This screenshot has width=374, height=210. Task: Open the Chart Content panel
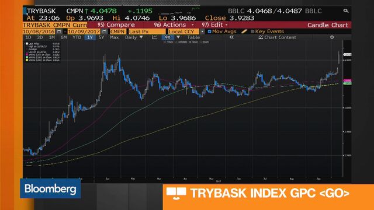(x=278, y=37)
